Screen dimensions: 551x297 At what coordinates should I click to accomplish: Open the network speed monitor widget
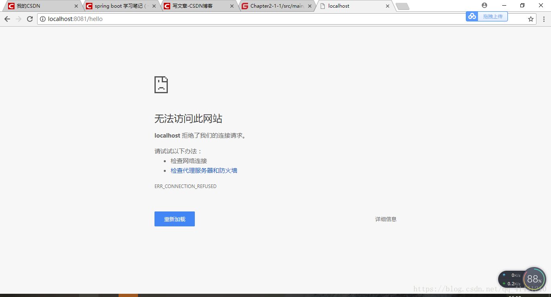click(x=512, y=279)
